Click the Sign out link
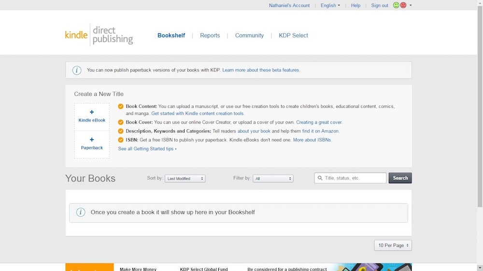 [x=380, y=5]
